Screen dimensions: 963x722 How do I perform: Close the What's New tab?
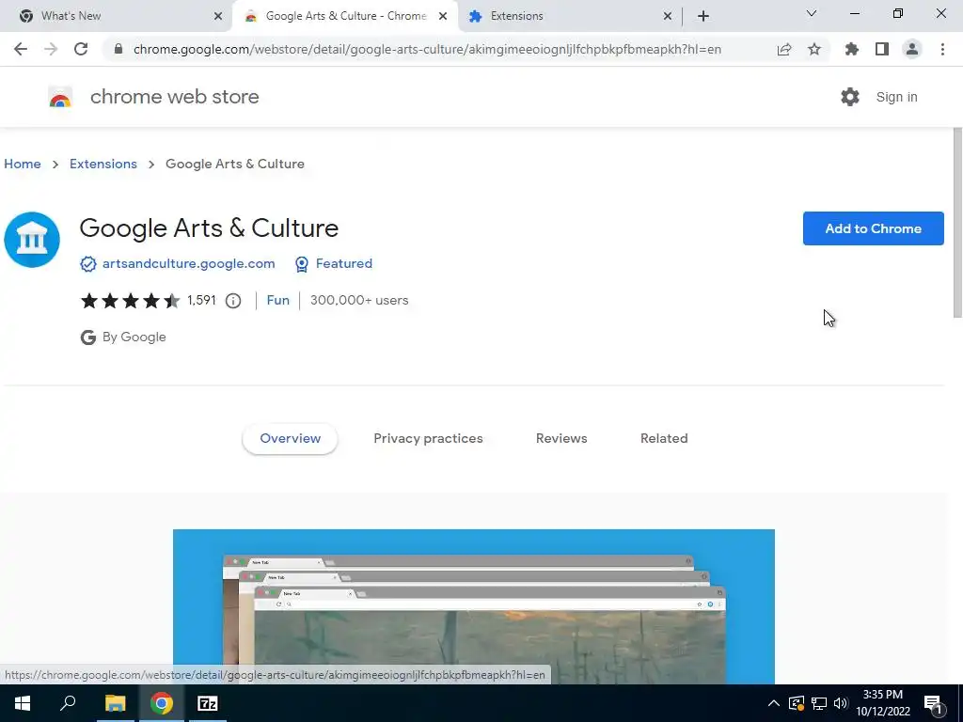pyautogui.click(x=217, y=16)
